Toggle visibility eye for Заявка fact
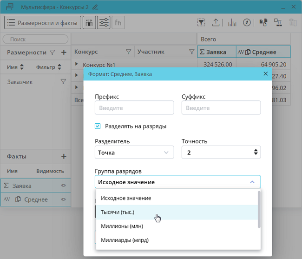302x259 pixels. pos(64,186)
